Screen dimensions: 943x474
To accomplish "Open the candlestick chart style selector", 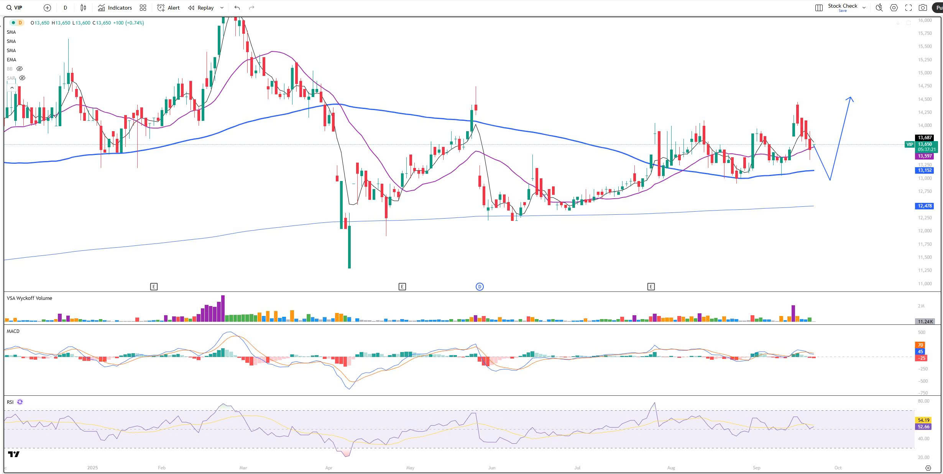I will (83, 8).
